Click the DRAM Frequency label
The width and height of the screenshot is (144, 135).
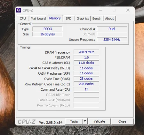pyautogui.click(x=57, y=52)
